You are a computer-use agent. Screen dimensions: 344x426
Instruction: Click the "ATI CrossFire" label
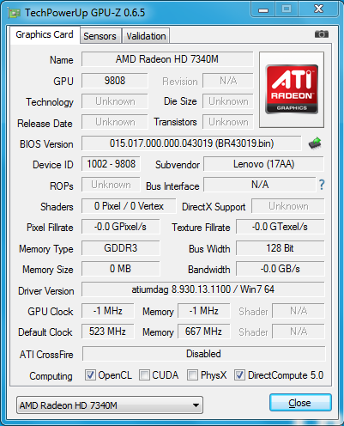click(46, 355)
